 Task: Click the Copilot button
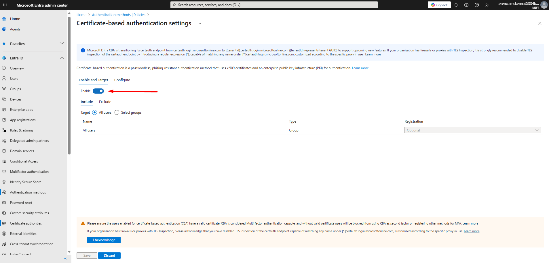coord(439,5)
